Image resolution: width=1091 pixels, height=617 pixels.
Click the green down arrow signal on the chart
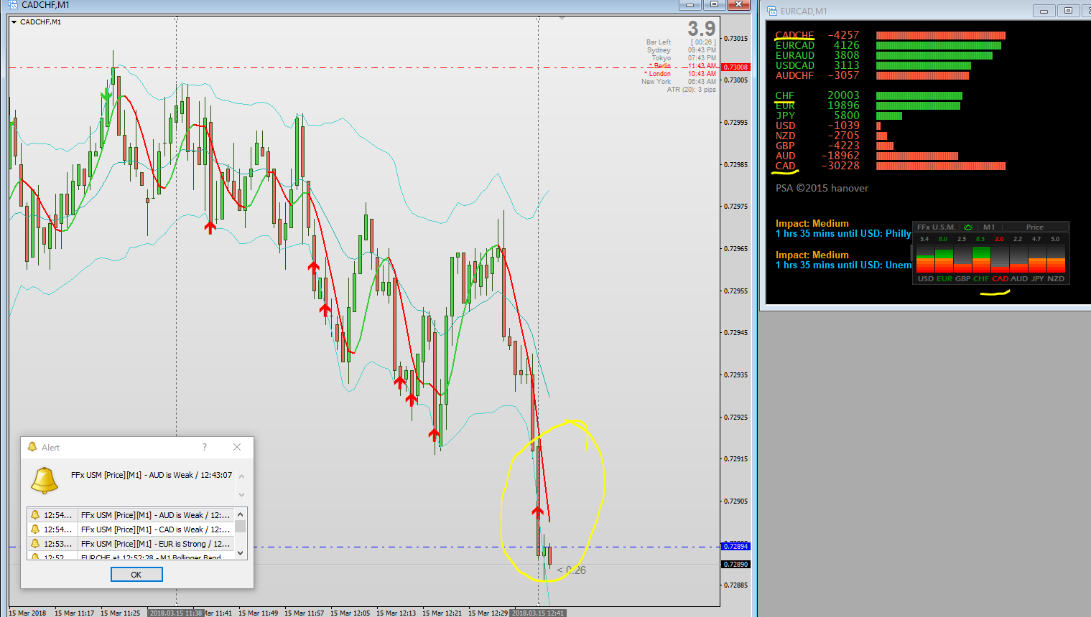107,95
